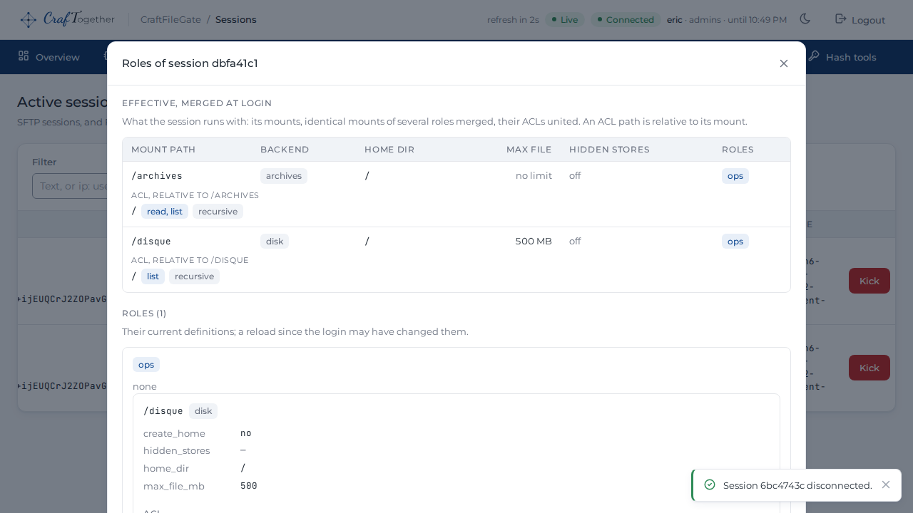This screenshot has height=513, width=913.
Task: Click the Logout icon button
Action: point(860,19)
